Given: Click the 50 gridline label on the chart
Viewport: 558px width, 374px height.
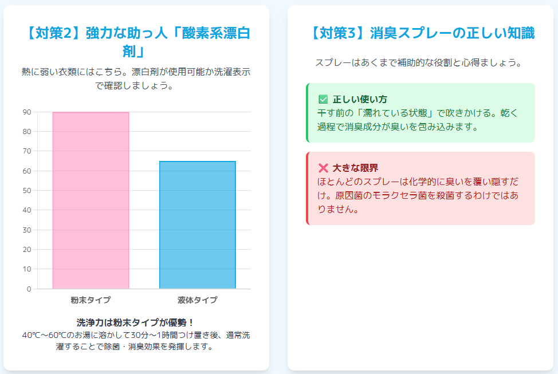Looking at the screenshot, I should point(27,191).
